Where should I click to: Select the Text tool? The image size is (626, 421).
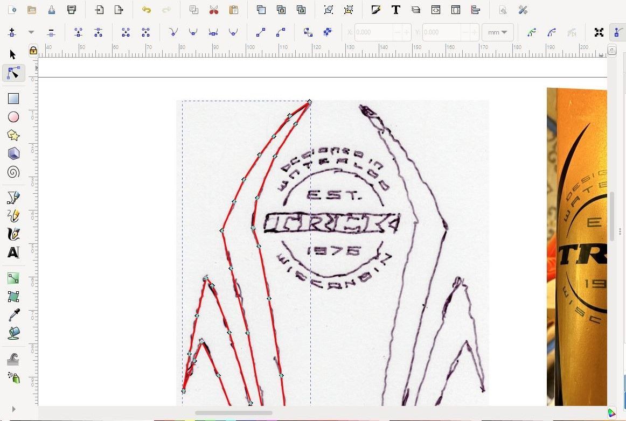pos(13,252)
